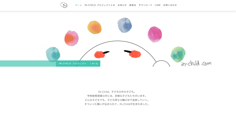
Task: Go to the お知らせ page
Action: coord(122,5)
